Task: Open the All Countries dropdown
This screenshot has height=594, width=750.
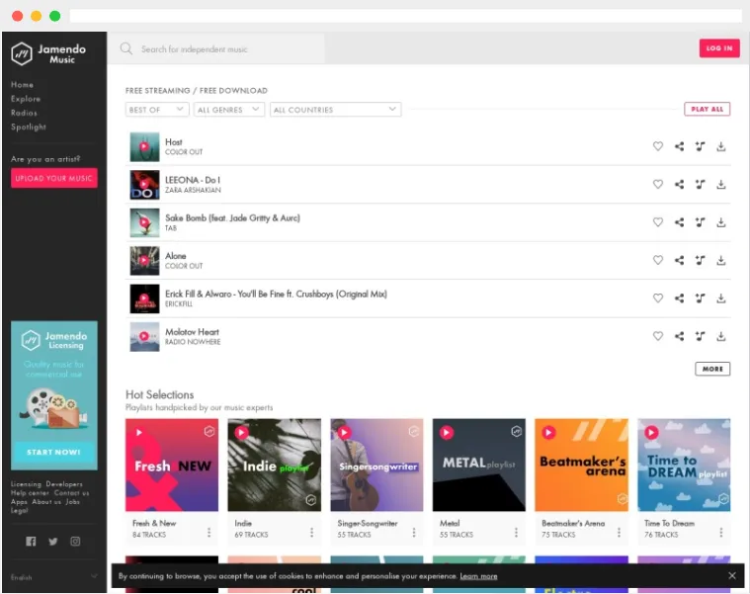Action: (x=335, y=110)
